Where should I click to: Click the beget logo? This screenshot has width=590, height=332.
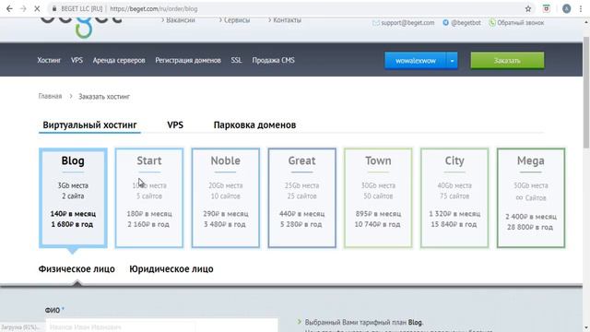(80, 27)
